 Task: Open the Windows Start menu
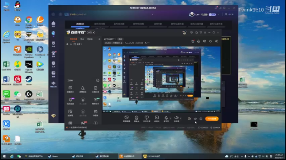(4, 156)
